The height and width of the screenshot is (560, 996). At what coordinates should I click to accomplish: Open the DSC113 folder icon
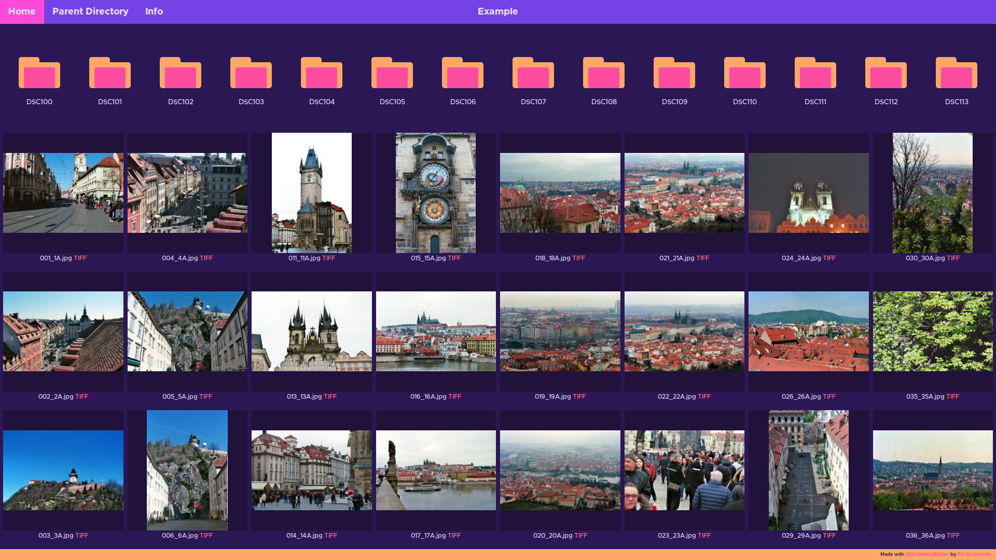pos(957,73)
